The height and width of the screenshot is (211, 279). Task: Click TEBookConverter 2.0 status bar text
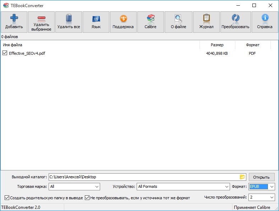[21, 207]
